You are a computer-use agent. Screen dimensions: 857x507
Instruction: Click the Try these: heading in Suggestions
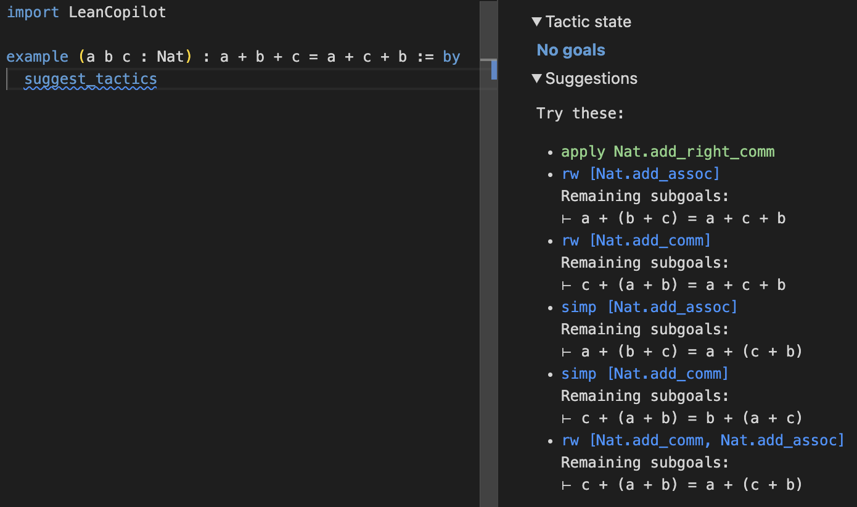(578, 113)
